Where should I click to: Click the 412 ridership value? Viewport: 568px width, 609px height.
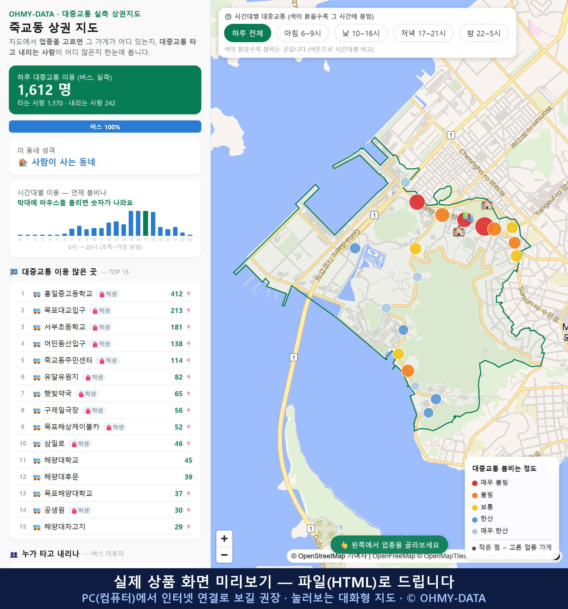tap(177, 294)
